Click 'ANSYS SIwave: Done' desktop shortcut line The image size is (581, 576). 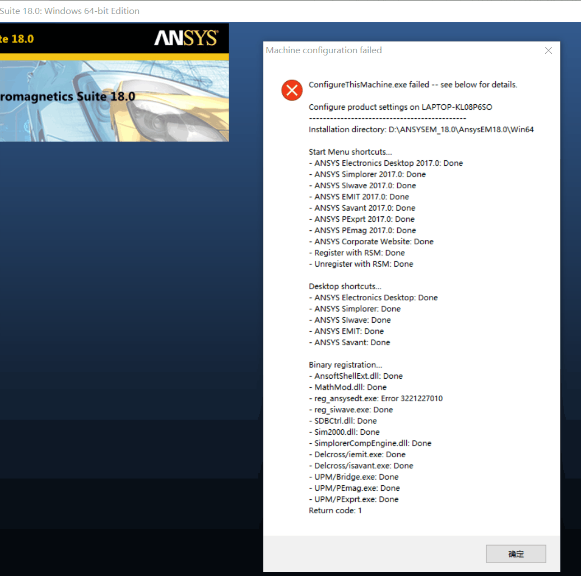point(350,320)
